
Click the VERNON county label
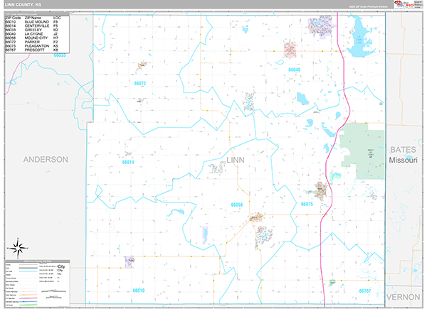[404, 296]
